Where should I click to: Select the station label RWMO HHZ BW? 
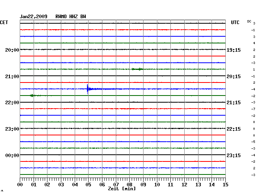71,17
